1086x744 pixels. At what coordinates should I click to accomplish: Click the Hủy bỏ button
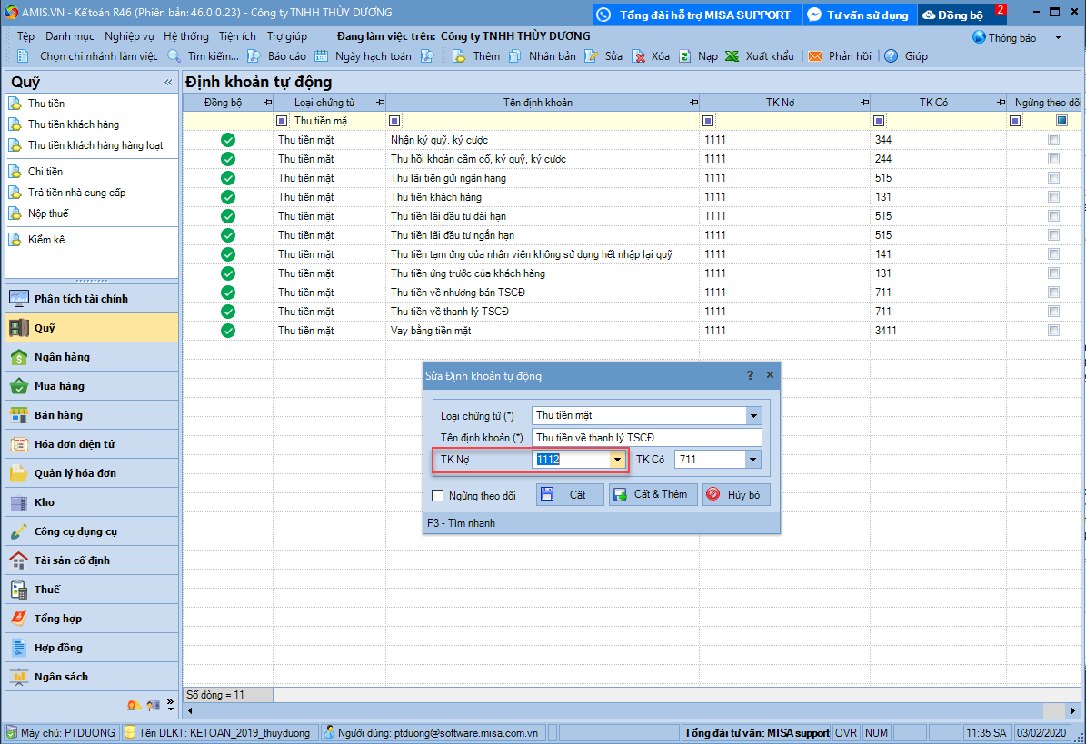(x=736, y=494)
